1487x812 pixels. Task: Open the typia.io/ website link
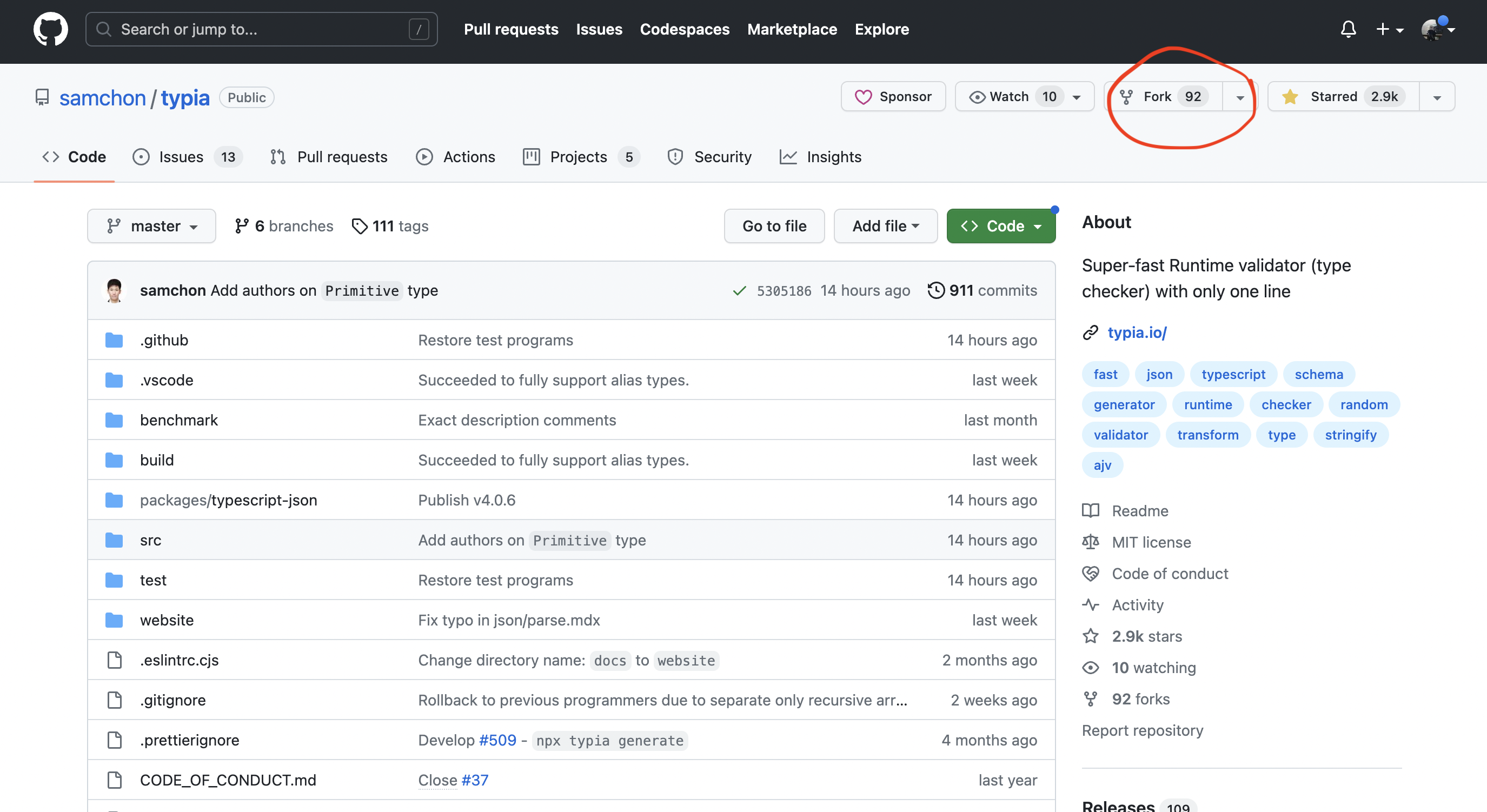pos(1137,332)
